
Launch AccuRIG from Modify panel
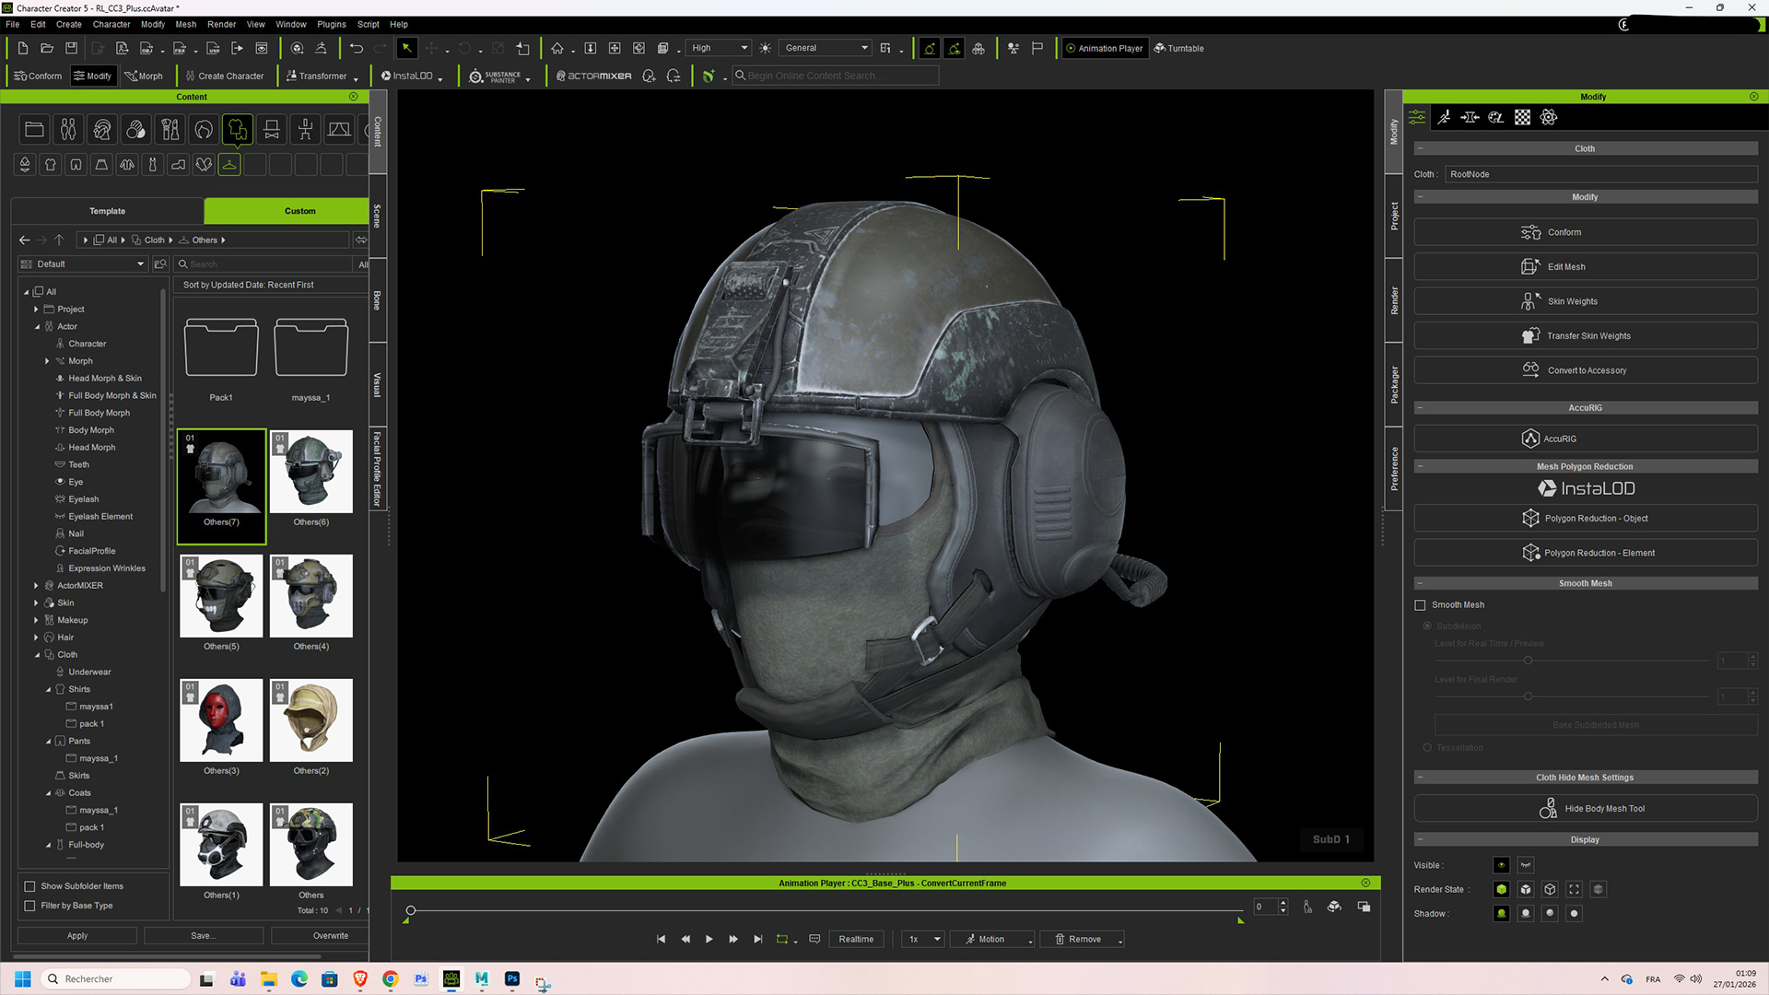click(x=1585, y=439)
